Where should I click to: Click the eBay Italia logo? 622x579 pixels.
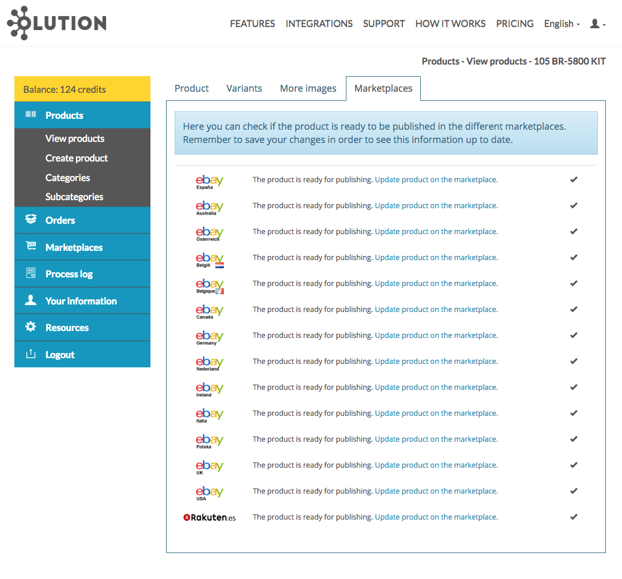click(x=209, y=415)
